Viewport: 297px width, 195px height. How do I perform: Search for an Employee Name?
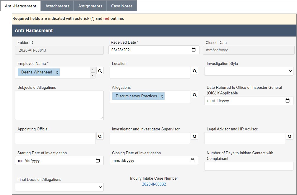point(100,71)
